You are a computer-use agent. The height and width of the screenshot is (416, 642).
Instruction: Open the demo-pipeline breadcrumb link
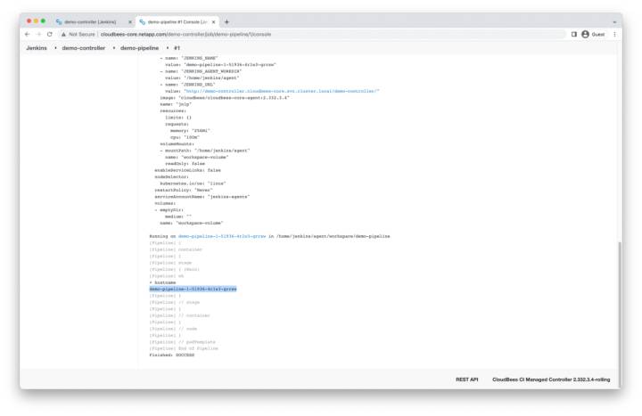point(141,48)
